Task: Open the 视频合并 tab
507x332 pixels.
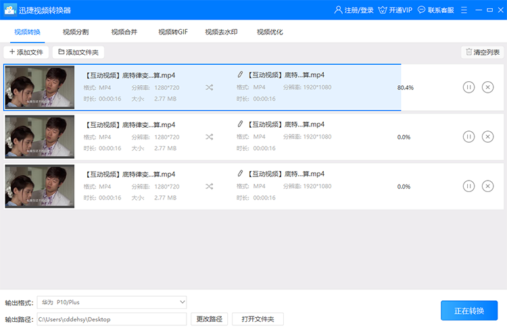Action: coord(124,32)
